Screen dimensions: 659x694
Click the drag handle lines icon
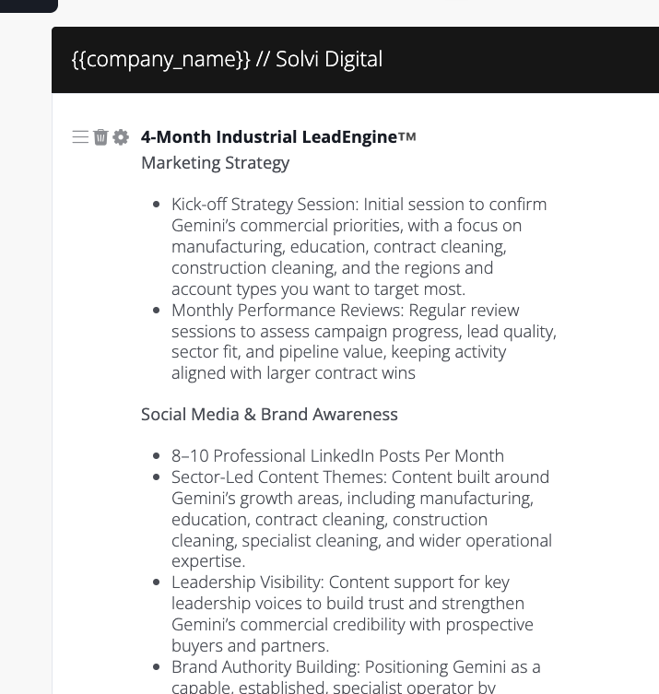[x=80, y=137]
